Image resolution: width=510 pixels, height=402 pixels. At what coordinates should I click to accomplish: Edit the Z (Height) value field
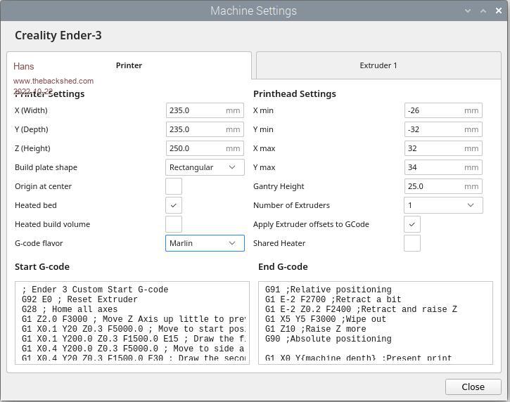196,148
